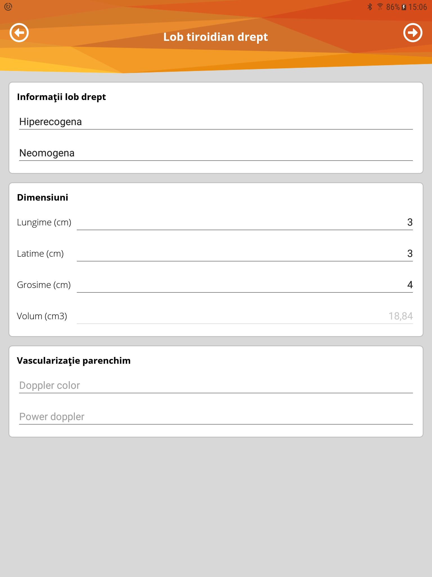Tap the forward arrow icon
Image resolution: width=432 pixels, height=577 pixels.
[413, 33]
